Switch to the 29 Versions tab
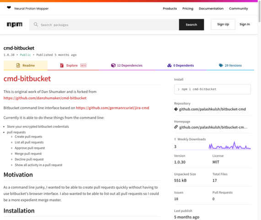The height and width of the screenshot is (220, 261). 230,66
